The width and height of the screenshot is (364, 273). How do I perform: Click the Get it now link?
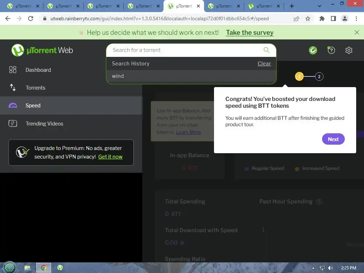click(x=110, y=157)
